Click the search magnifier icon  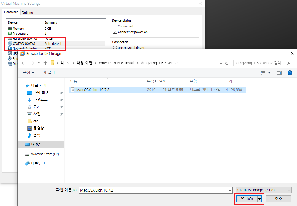pos(289,63)
